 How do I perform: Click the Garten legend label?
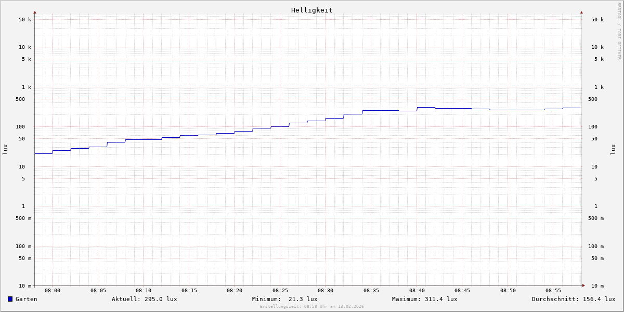tap(26, 299)
